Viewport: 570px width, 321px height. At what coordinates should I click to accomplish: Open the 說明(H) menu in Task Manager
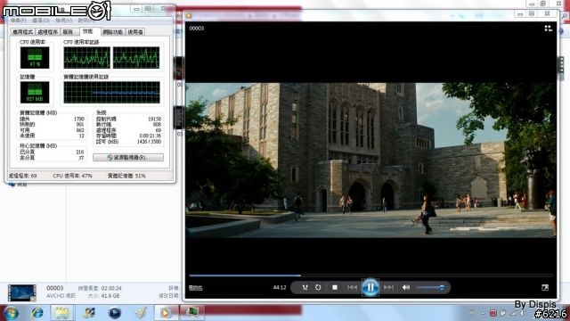pos(86,21)
